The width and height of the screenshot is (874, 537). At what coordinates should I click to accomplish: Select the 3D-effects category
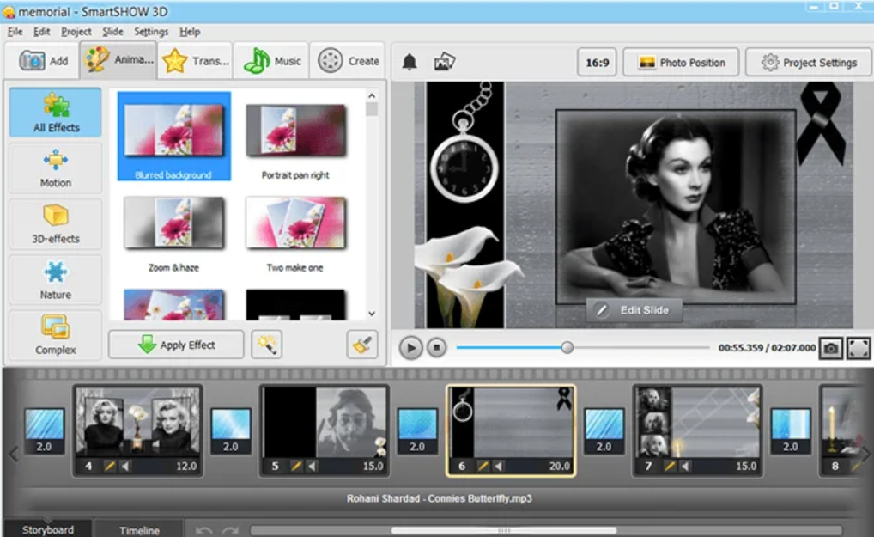tap(54, 223)
